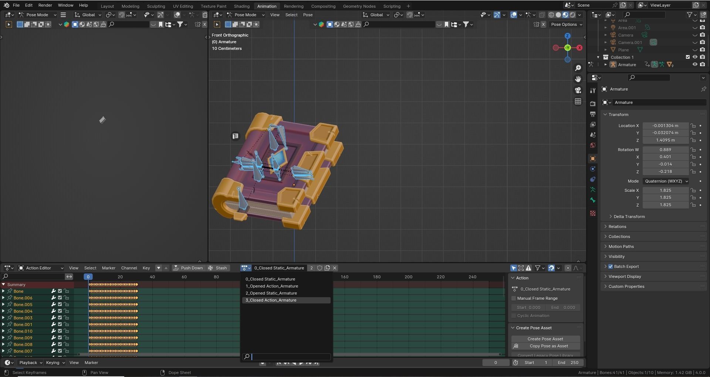Open the Pose menu in viewport
Viewport: 710px width, 377px height.
coord(308,15)
